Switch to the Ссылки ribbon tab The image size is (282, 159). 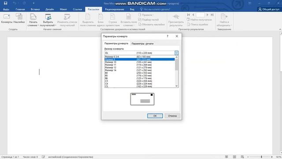[x=78, y=9]
